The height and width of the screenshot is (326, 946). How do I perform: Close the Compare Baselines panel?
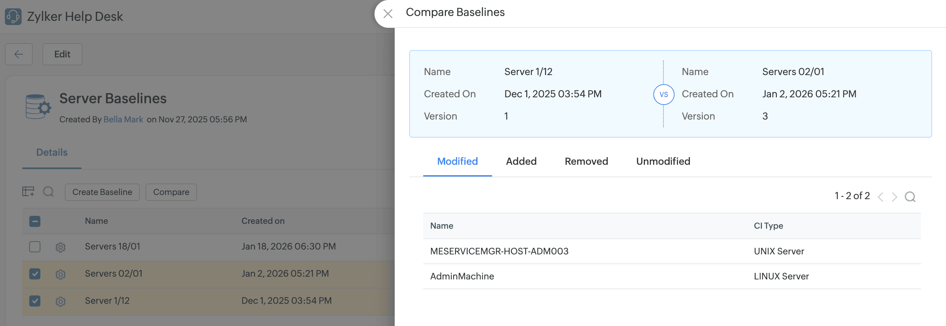(x=387, y=14)
